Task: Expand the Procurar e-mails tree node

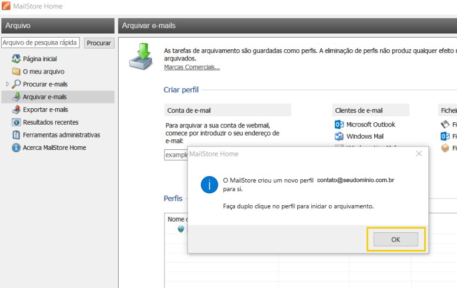Action: pyautogui.click(x=8, y=84)
